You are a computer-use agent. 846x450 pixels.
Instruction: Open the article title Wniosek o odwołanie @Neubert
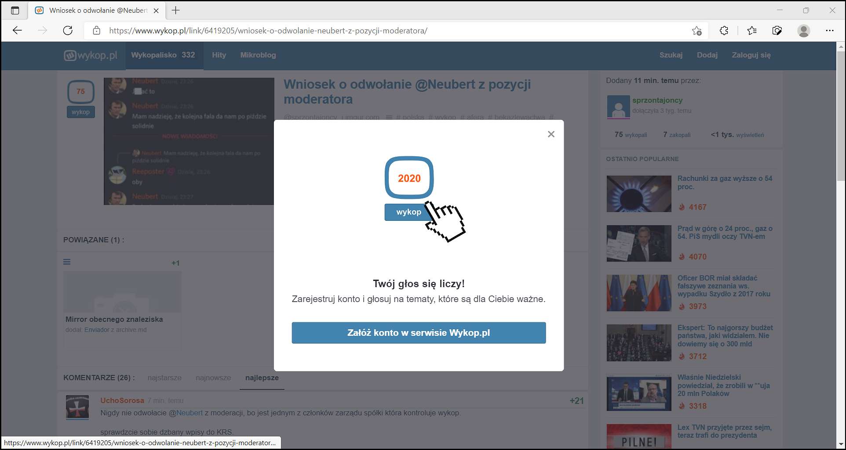(407, 92)
